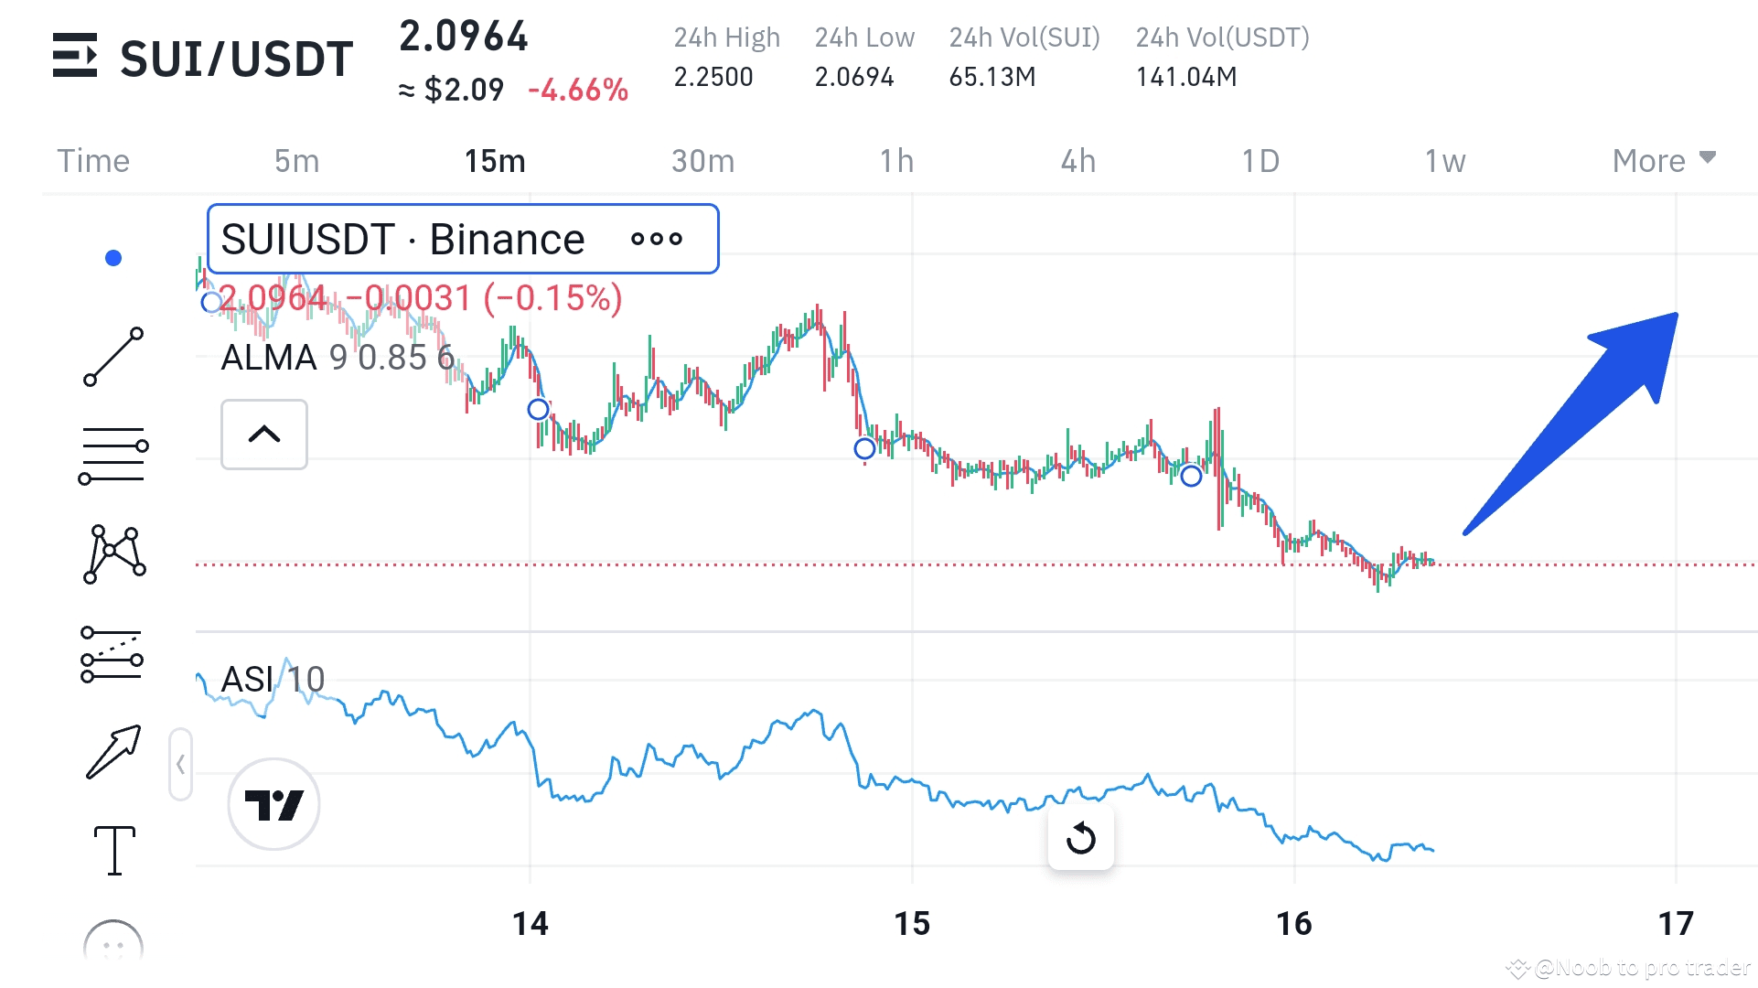
Task: Open the trading pair list menu icon
Action: point(75,56)
